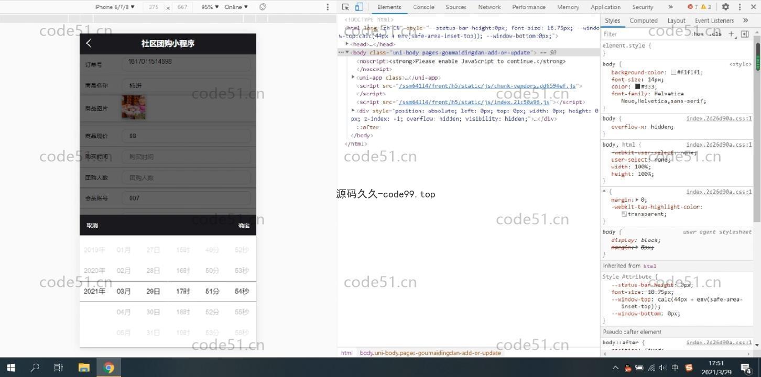Screen dimensions: 761x377
Task: Open the Online throttling dropdown
Action: 236,7
